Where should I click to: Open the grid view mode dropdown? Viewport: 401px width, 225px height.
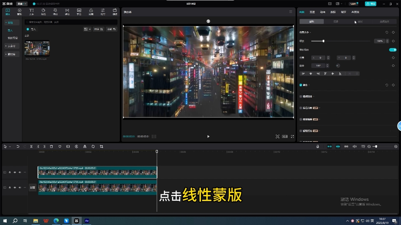(x=87, y=29)
